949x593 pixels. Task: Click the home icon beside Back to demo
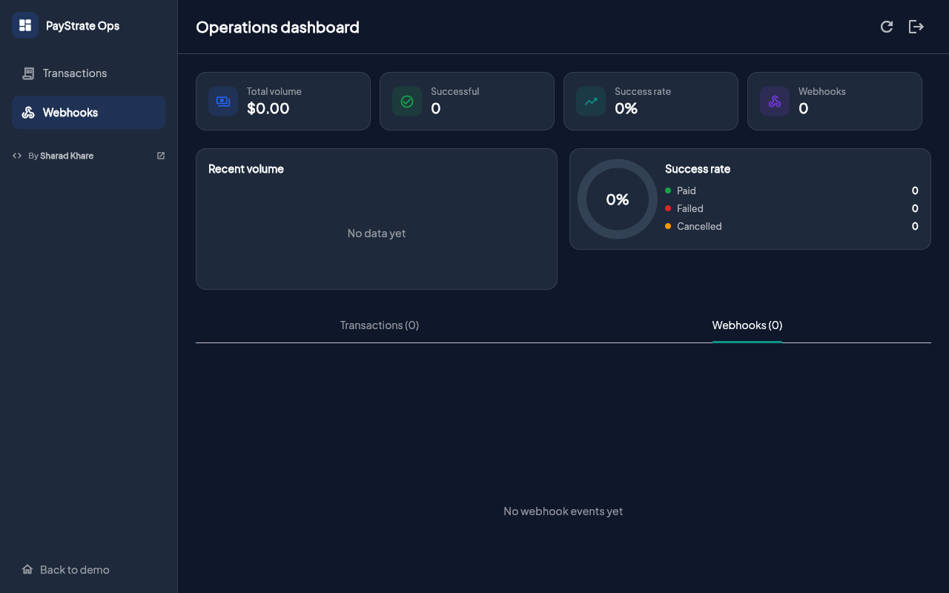[x=27, y=569]
